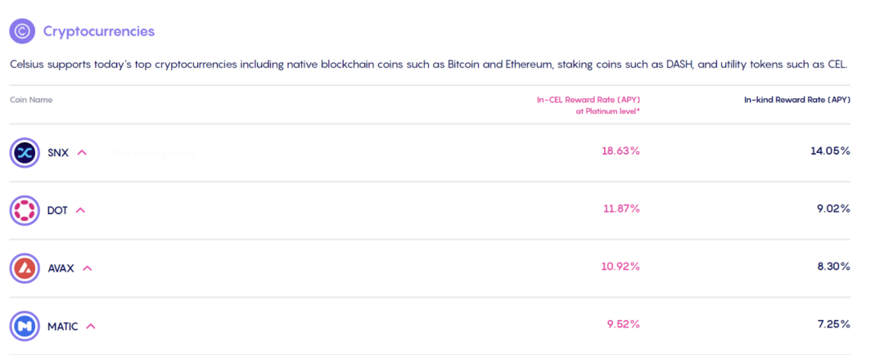Click MATIC's 7.25% in-kind rate

[x=833, y=325]
